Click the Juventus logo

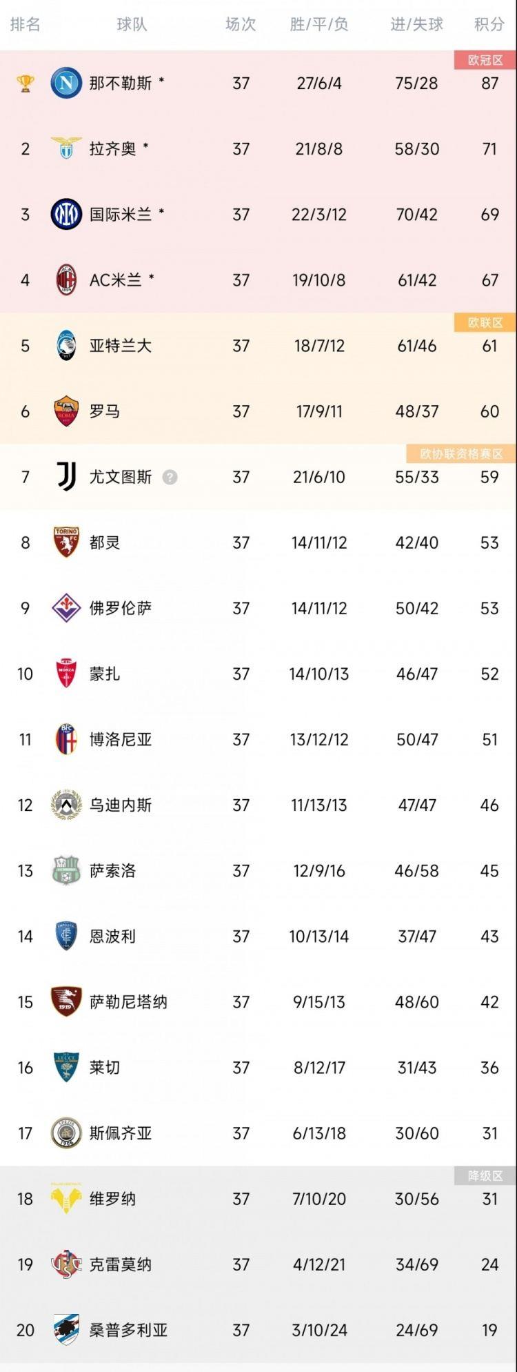tap(66, 477)
